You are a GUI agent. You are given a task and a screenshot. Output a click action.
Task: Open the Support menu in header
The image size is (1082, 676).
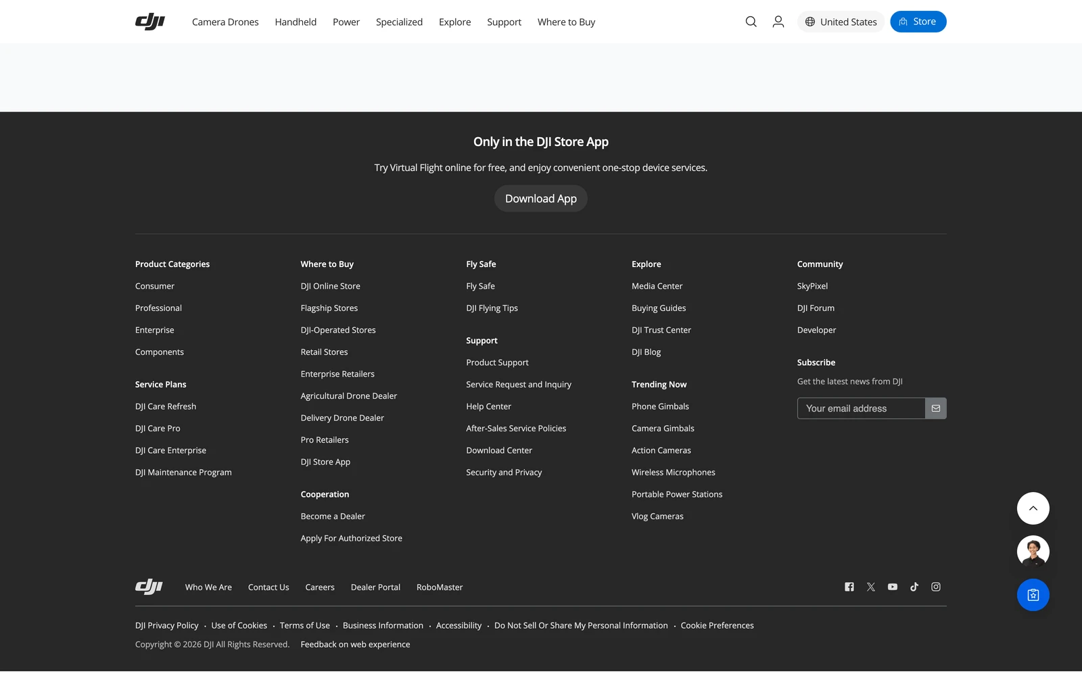(504, 22)
